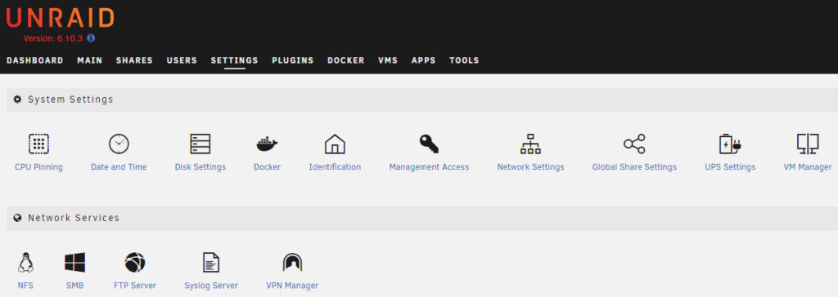Go to Dashboard tab

(34, 60)
